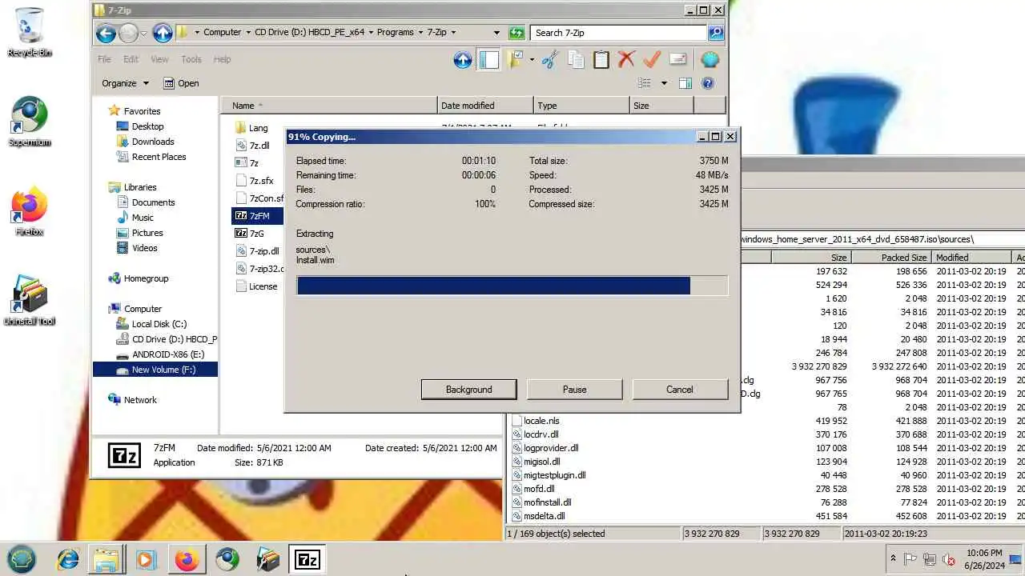The height and width of the screenshot is (576, 1025).
Task: Click the shell globe toolbar icon
Action: [709, 59]
